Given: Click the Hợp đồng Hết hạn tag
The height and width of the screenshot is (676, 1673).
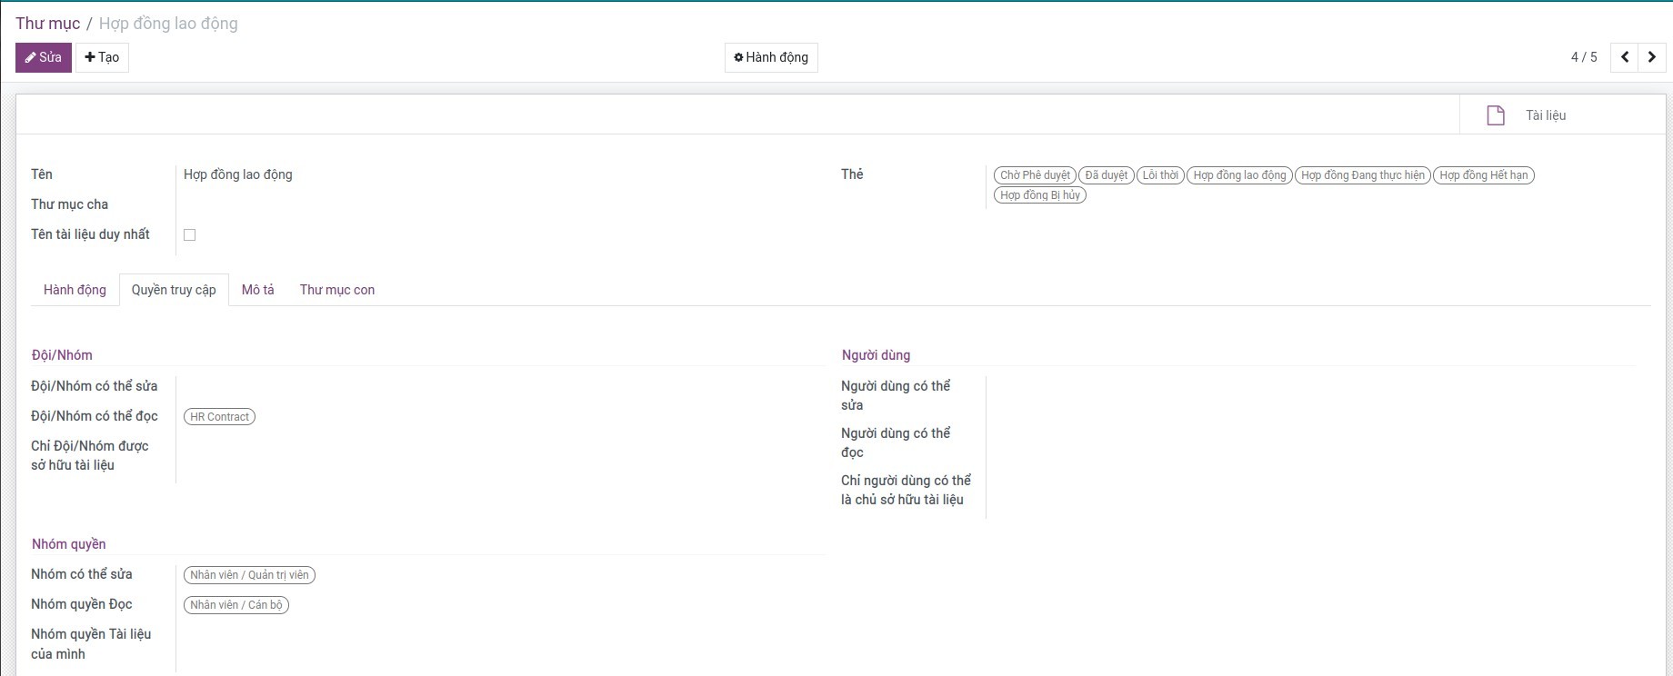Looking at the screenshot, I should [x=1483, y=175].
